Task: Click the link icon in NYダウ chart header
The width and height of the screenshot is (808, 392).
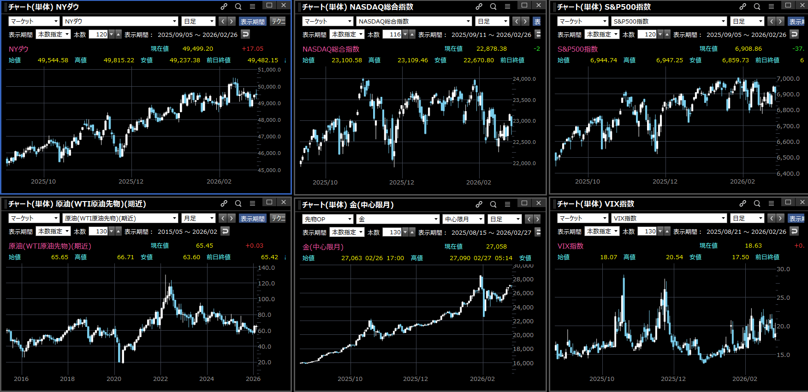Action: (224, 6)
